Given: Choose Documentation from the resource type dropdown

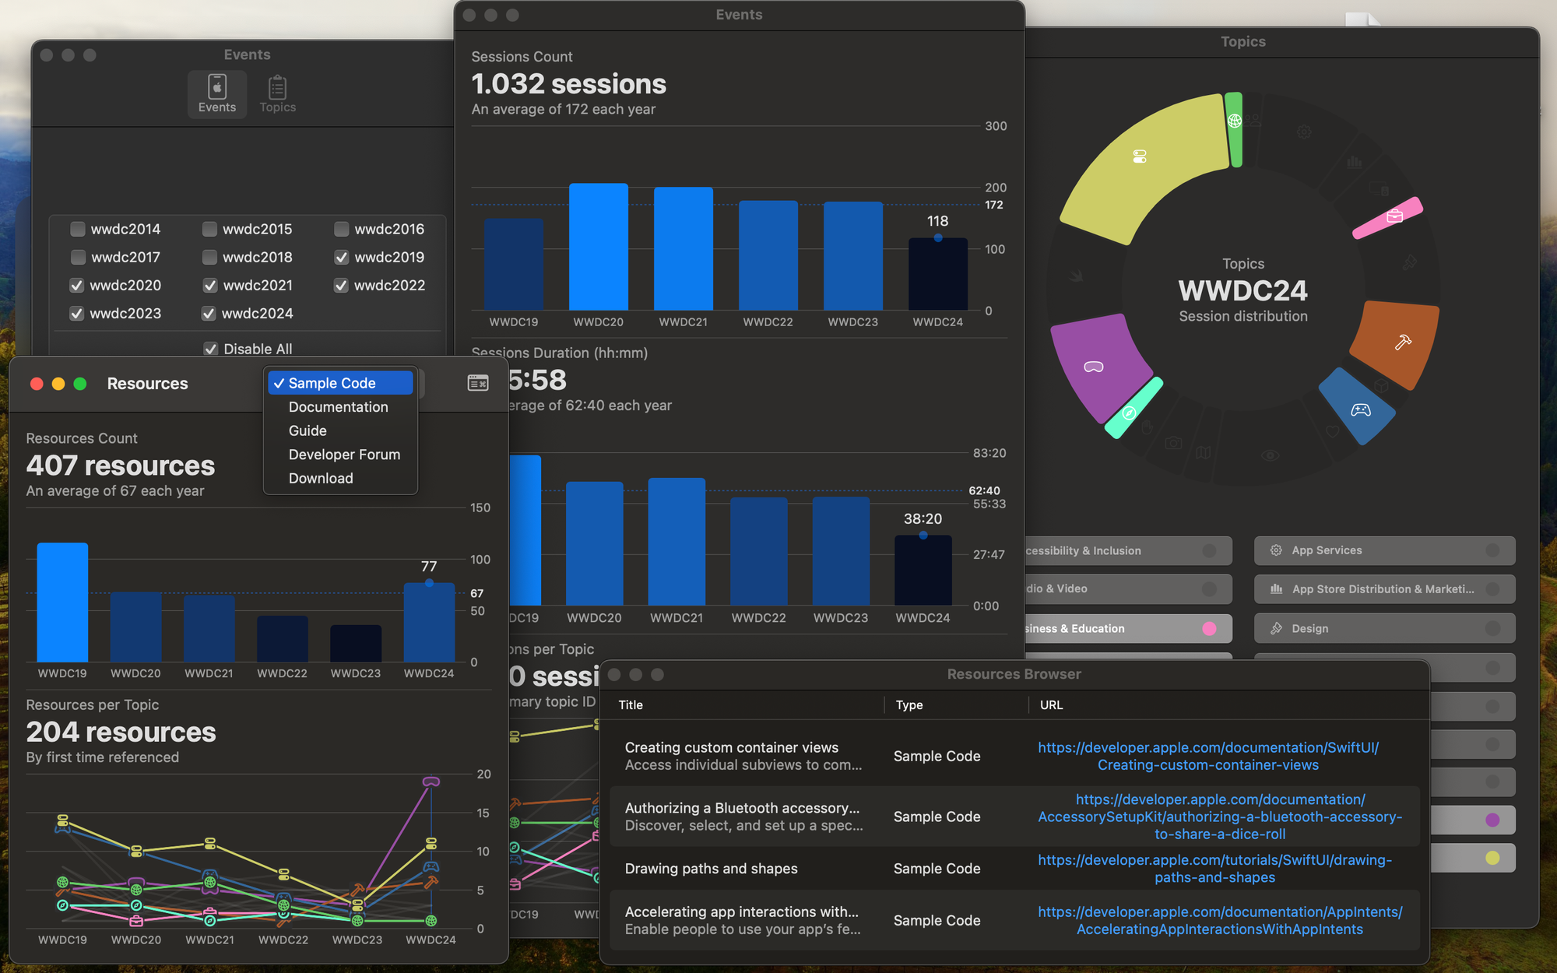Looking at the screenshot, I should [x=340, y=407].
